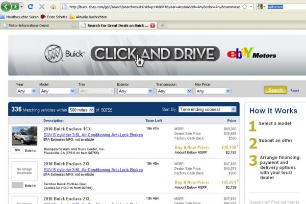Open the Year dropdown
The width and height of the screenshot is (306, 204).
tap(27, 91)
